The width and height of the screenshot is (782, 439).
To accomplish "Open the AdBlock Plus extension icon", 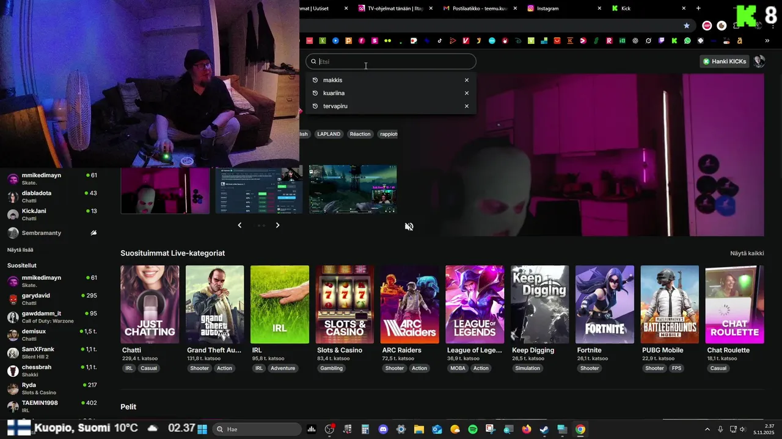I will [707, 26].
